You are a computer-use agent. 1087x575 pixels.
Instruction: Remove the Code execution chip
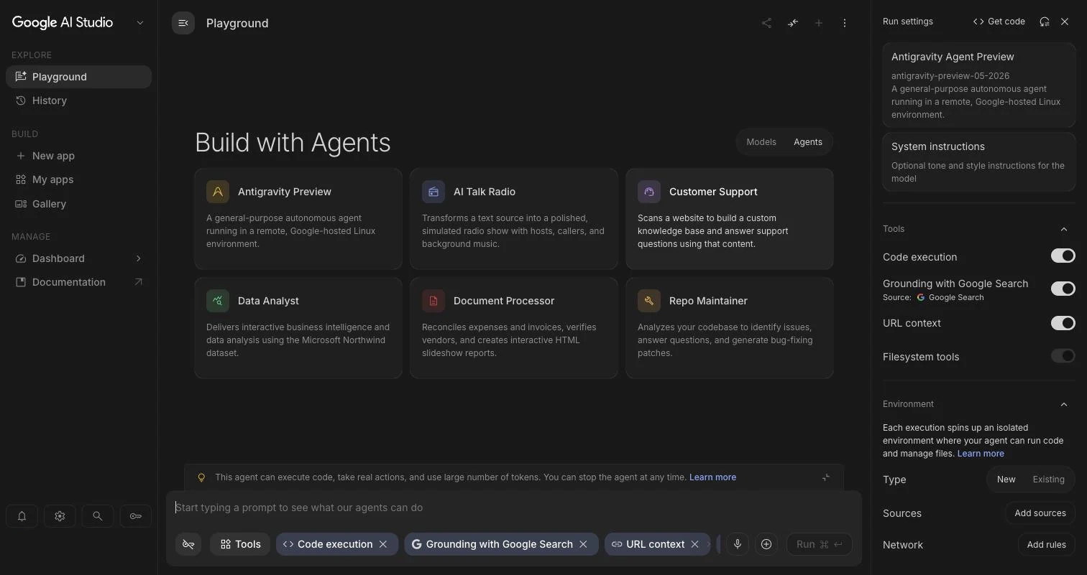click(x=383, y=544)
